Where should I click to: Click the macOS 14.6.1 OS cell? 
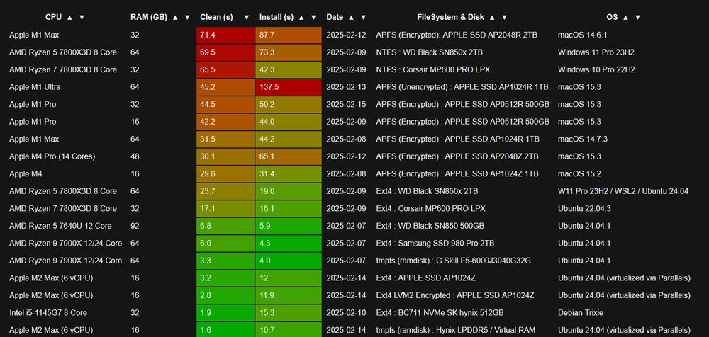tap(582, 35)
